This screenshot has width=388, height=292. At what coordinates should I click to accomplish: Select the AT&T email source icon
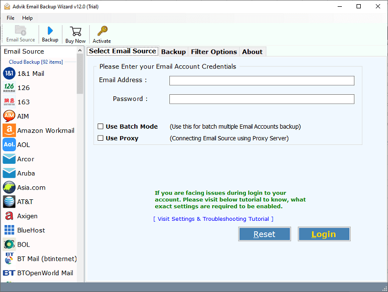(9, 201)
